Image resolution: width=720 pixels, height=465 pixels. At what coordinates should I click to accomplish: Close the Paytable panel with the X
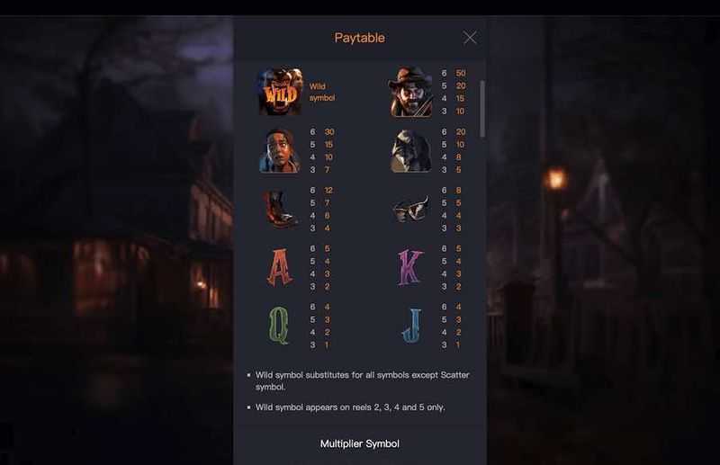(x=469, y=38)
